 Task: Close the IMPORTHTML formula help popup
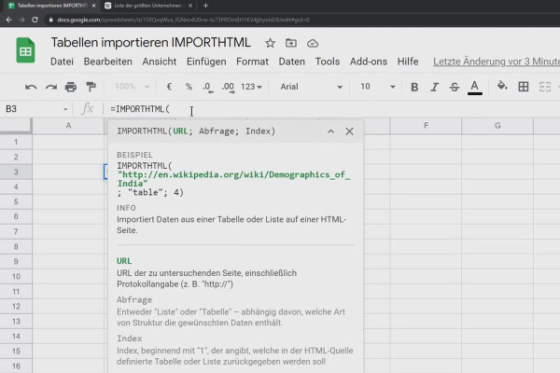(349, 131)
